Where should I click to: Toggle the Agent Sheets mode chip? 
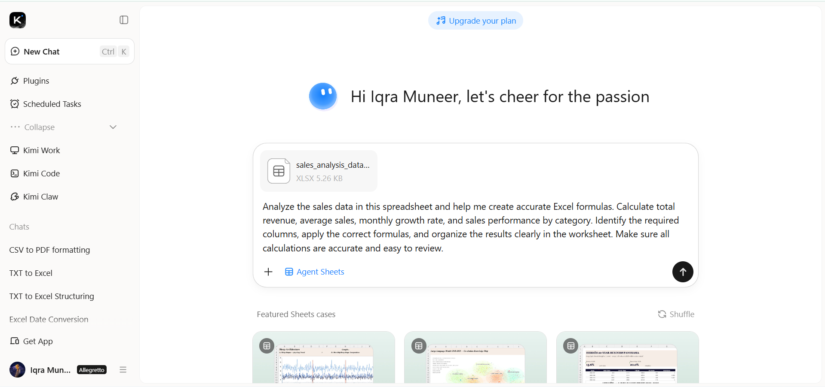click(315, 272)
